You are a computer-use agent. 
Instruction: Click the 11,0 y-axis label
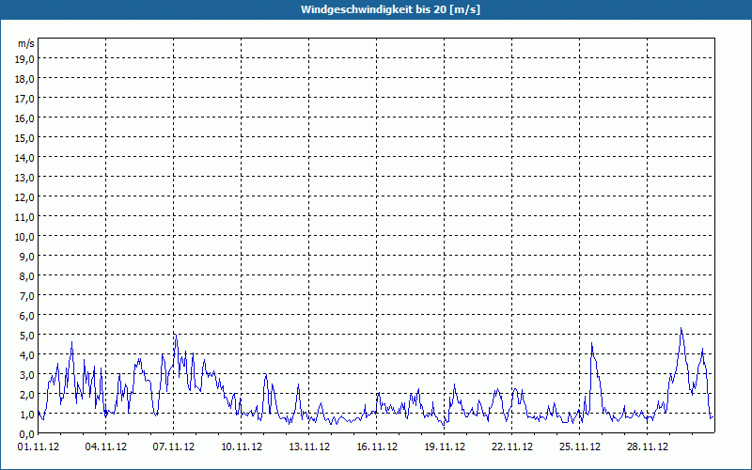click(x=25, y=217)
